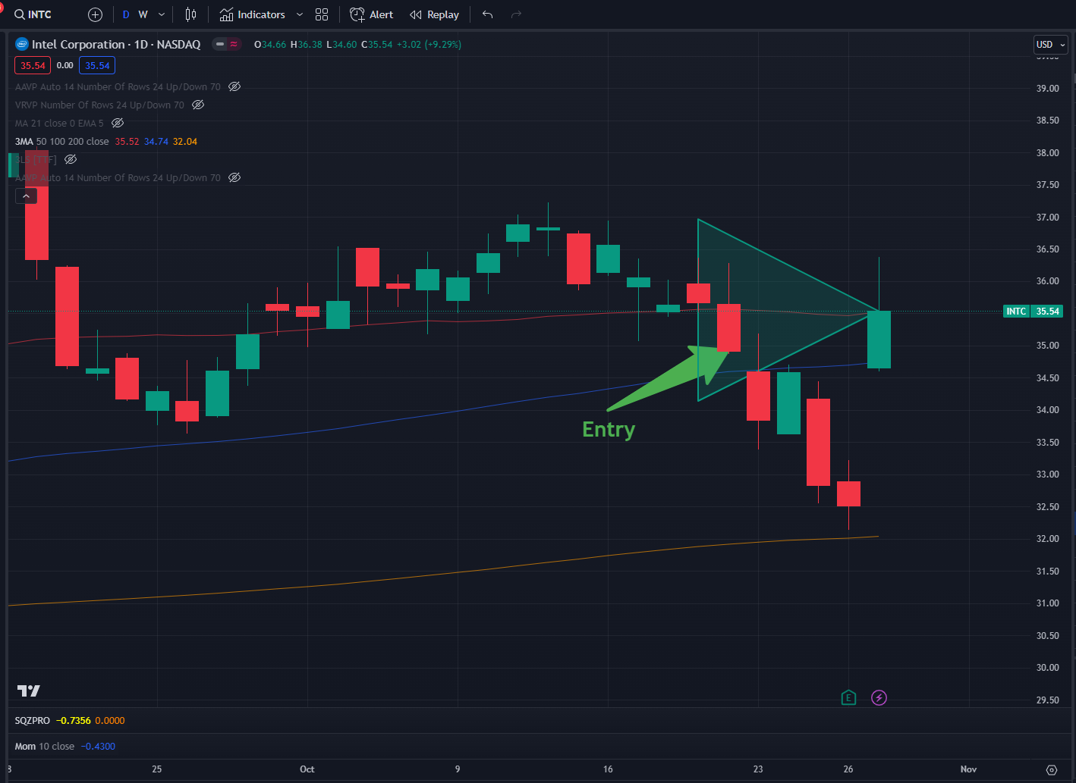Undo the last chart action

coord(487,14)
